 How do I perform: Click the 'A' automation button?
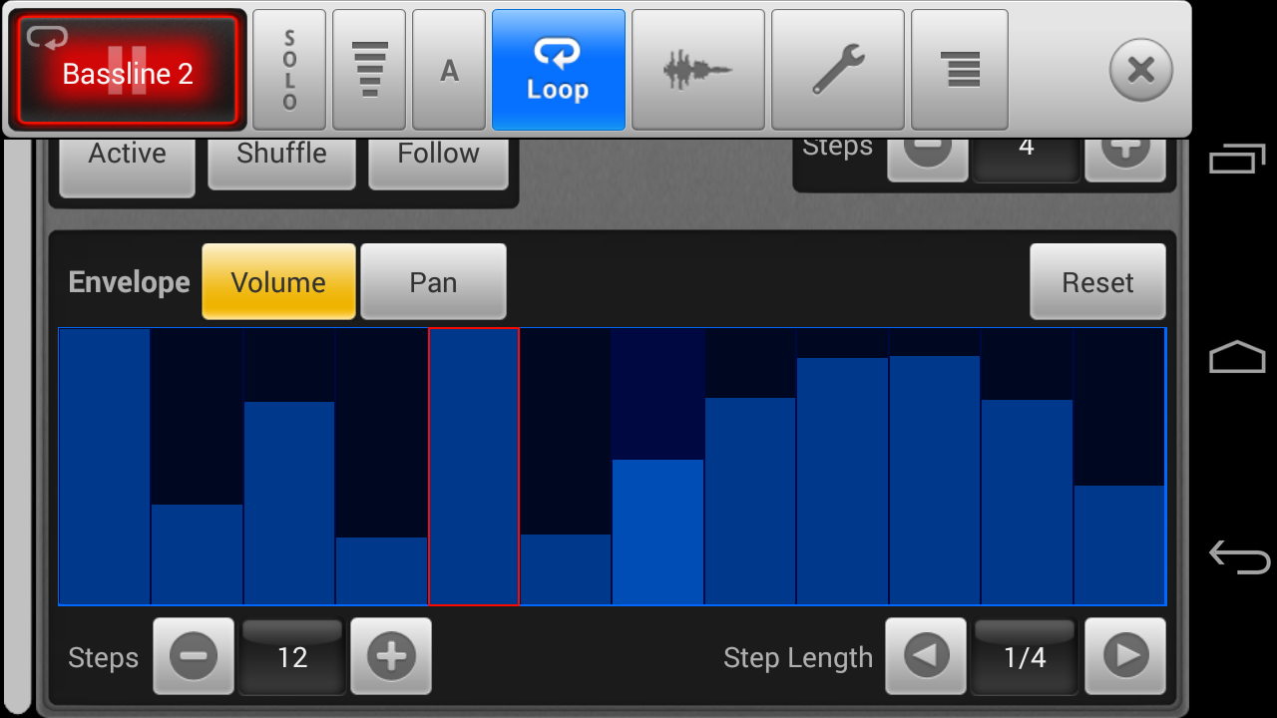pyautogui.click(x=449, y=70)
